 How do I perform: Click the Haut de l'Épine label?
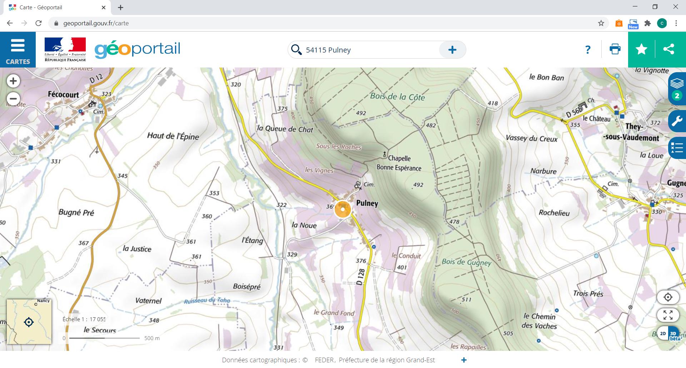click(x=173, y=136)
